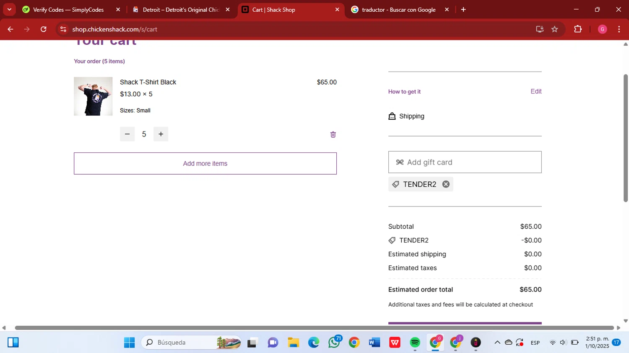Click the Sizes: Small text
The height and width of the screenshot is (353, 629).
[x=135, y=111]
